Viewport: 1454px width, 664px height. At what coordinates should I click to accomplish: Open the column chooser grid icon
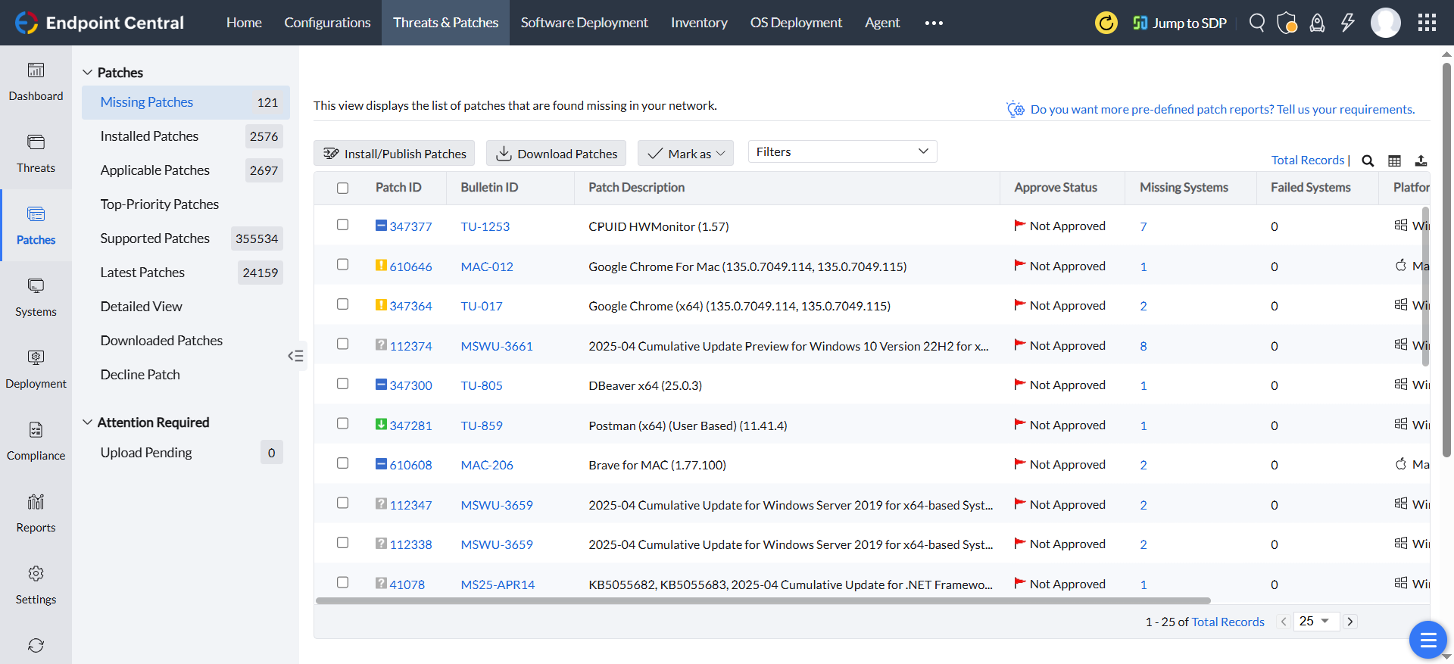pos(1394,161)
